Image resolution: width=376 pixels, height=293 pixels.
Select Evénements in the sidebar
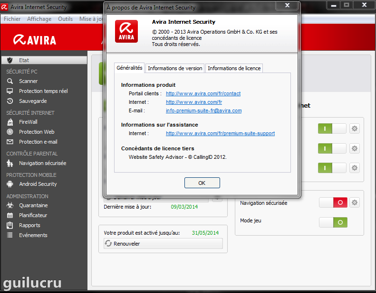click(x=33, y=235)
